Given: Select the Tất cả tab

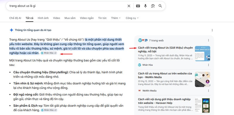Looking at the screenshot, I should [30, 18].
